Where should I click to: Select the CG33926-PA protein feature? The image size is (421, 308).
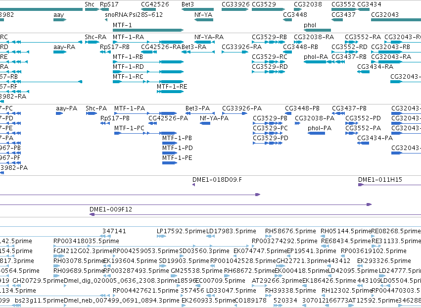click(234, 113)
